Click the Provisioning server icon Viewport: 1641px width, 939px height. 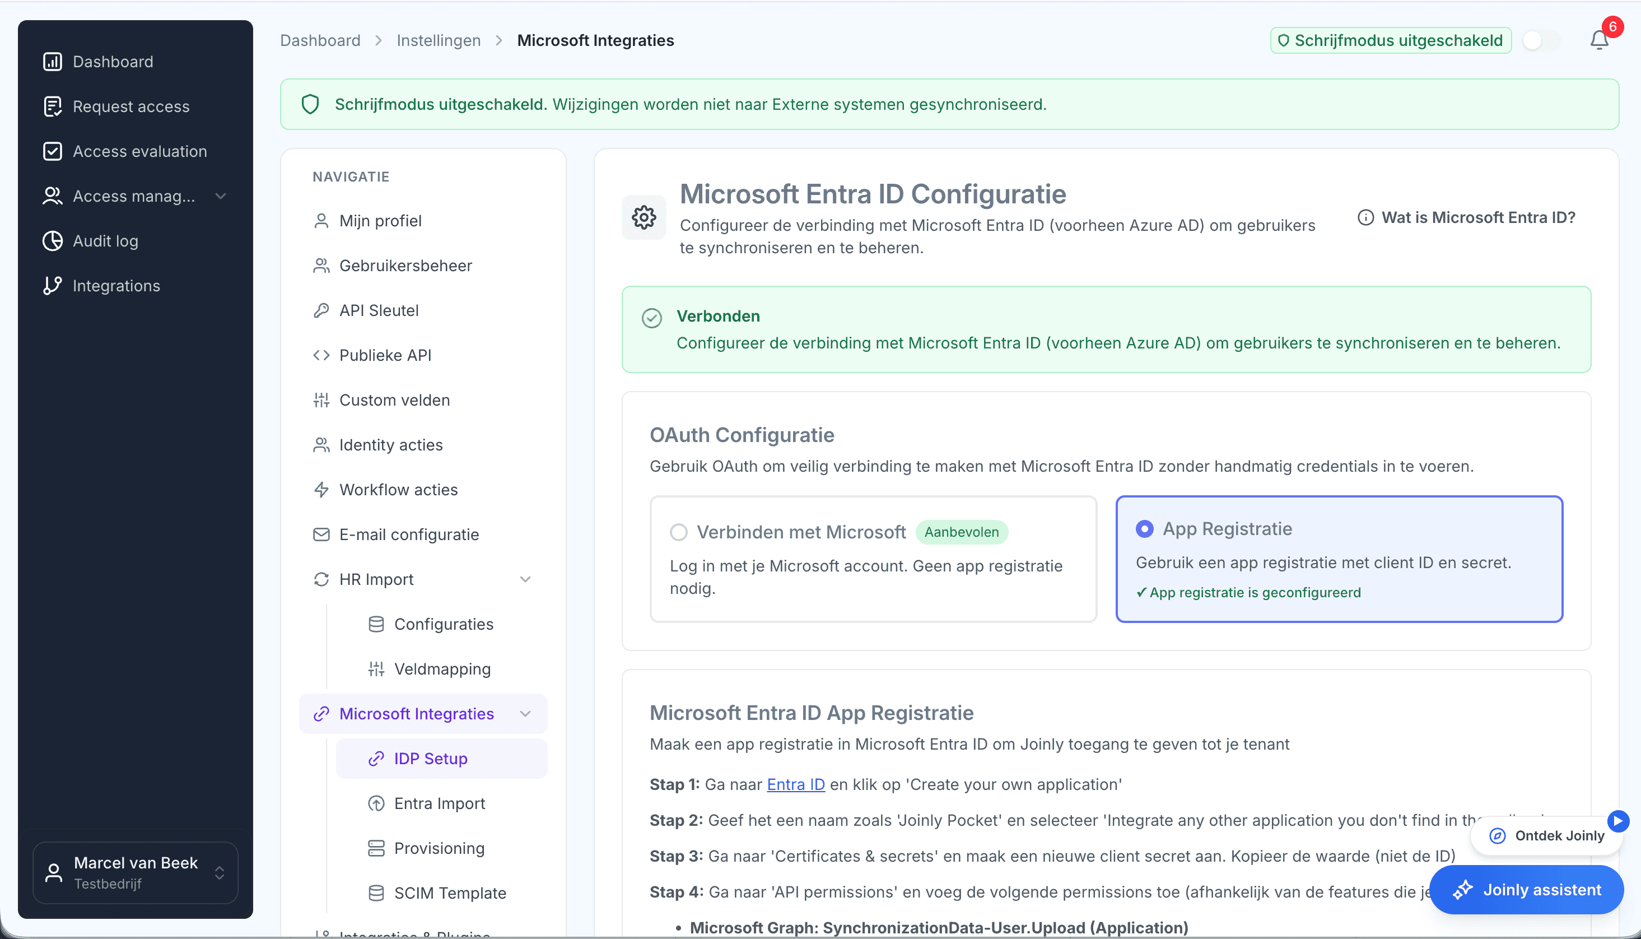[376, 849]
